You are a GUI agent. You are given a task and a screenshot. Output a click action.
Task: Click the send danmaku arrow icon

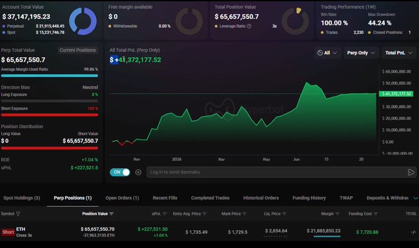[411, 172]
